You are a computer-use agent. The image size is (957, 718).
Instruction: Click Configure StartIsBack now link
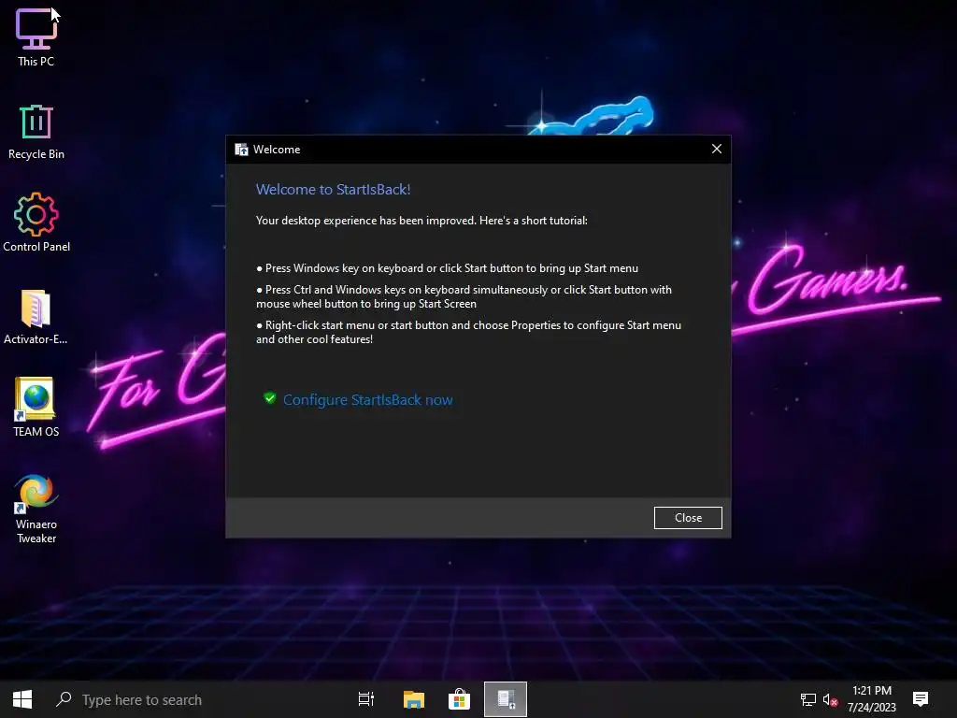click(368, 400)
